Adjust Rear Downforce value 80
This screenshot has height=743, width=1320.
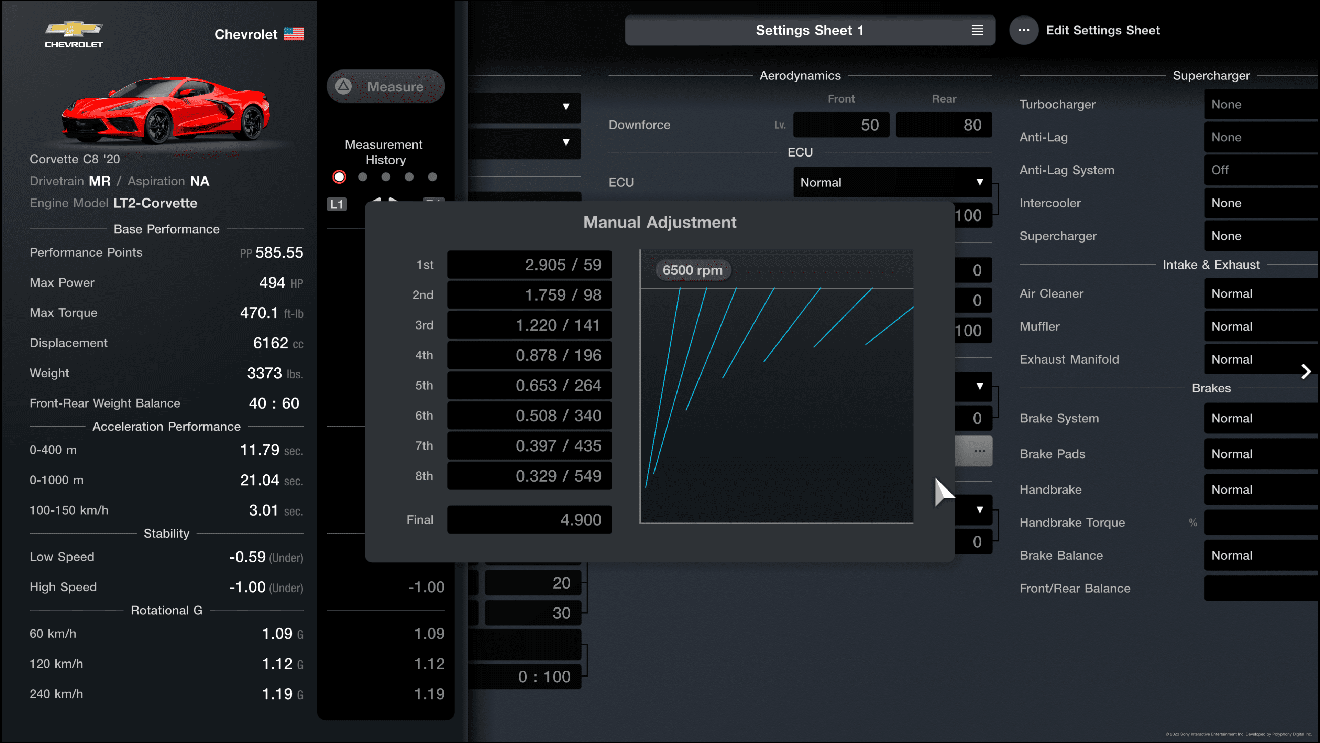click(x=943, y=125)
